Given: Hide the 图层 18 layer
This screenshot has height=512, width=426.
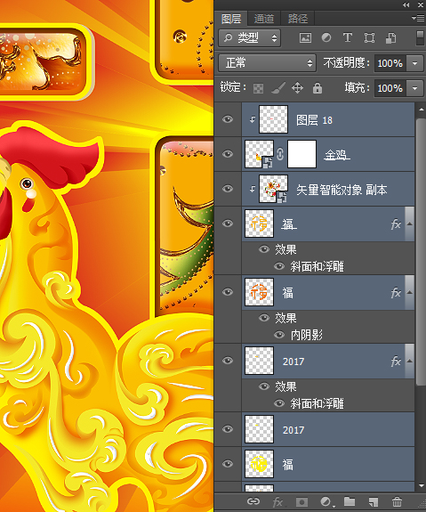Looking at the screenshot, I should 228,119.
